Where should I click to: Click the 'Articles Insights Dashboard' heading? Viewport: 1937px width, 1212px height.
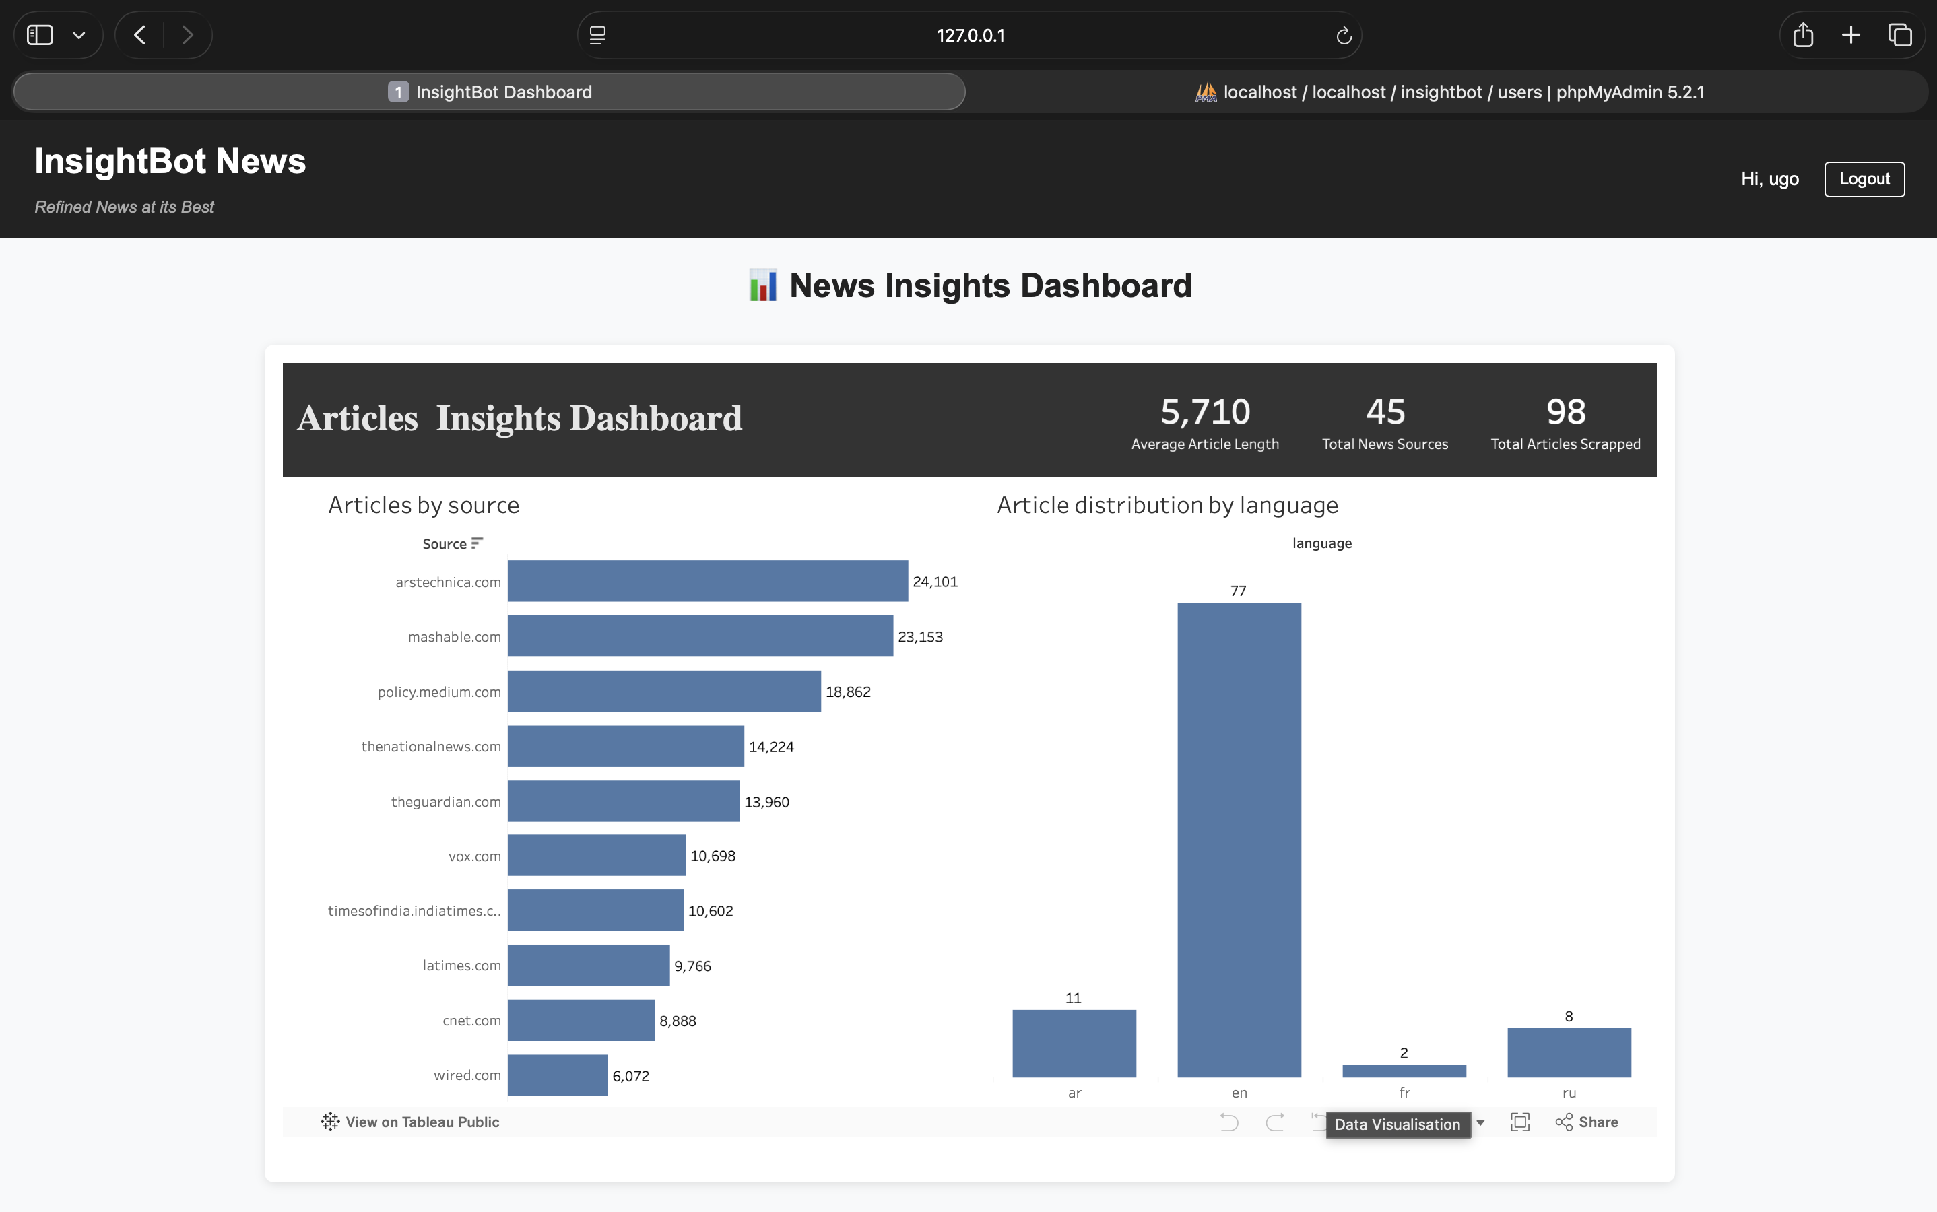(x=519, y=417)
